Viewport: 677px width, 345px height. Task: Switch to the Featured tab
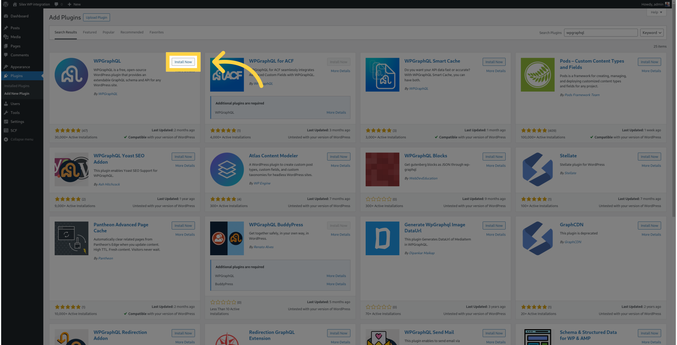[90, 32]
